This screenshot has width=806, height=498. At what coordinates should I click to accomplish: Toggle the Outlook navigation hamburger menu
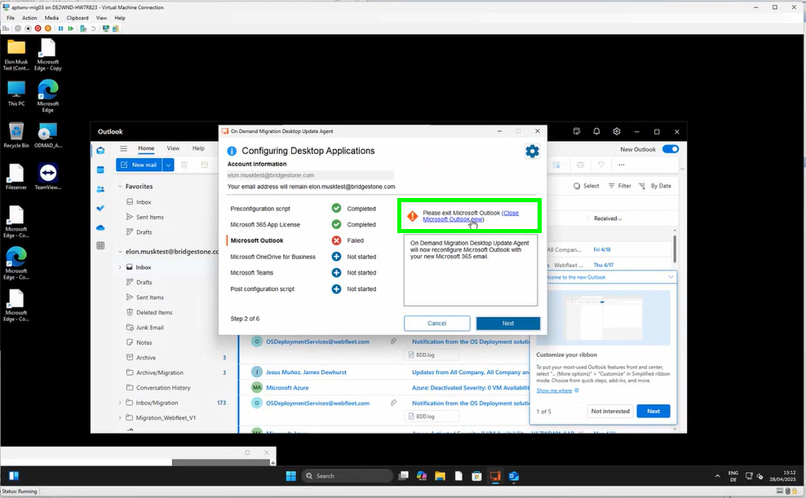(123, 148)
